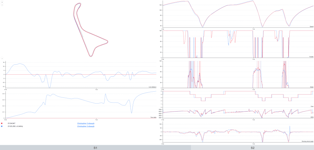
Task: Click the red lap color swatch
Action: click(2, 123)
